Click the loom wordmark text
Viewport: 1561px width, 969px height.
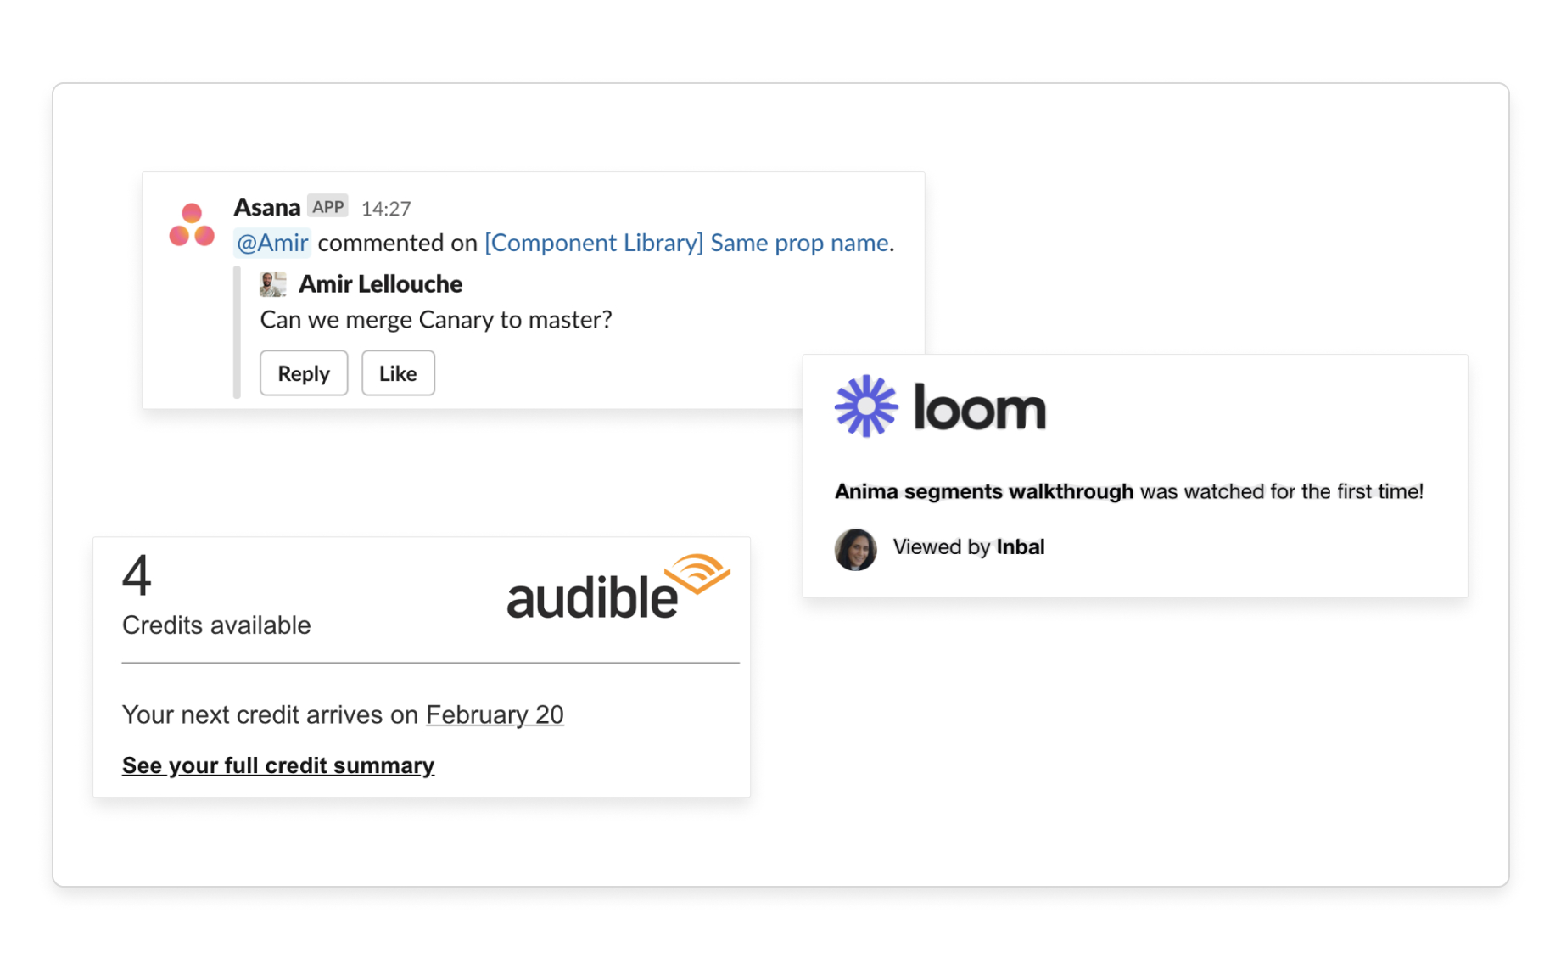coord(979,408)
